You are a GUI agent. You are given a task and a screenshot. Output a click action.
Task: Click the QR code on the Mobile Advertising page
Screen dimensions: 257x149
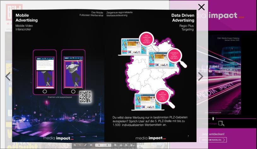tap(85, 97)
